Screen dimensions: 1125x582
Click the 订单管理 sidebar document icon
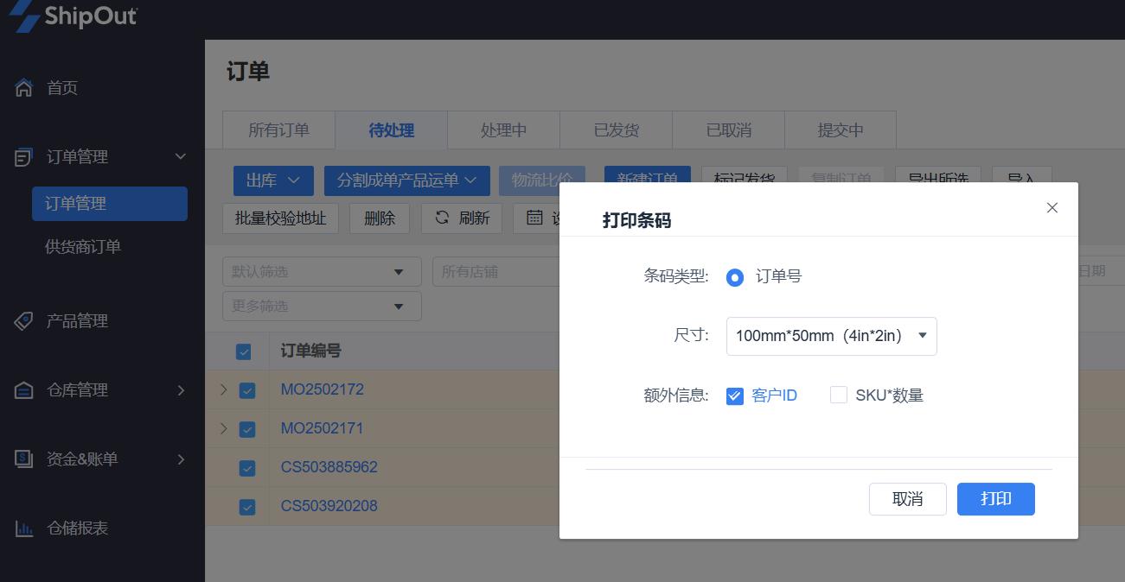24,157
